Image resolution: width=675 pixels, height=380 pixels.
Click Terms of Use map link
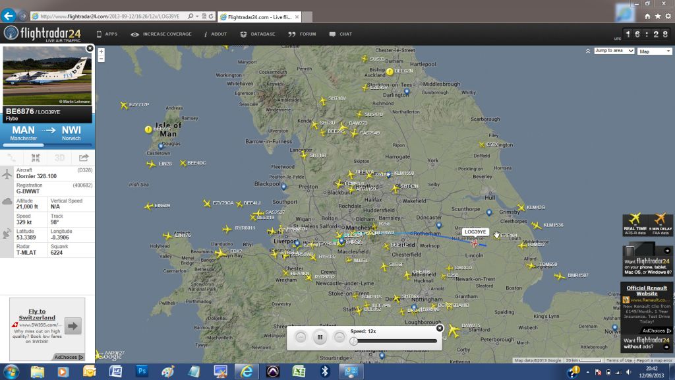pyautogui.click(x=619, y=360)
